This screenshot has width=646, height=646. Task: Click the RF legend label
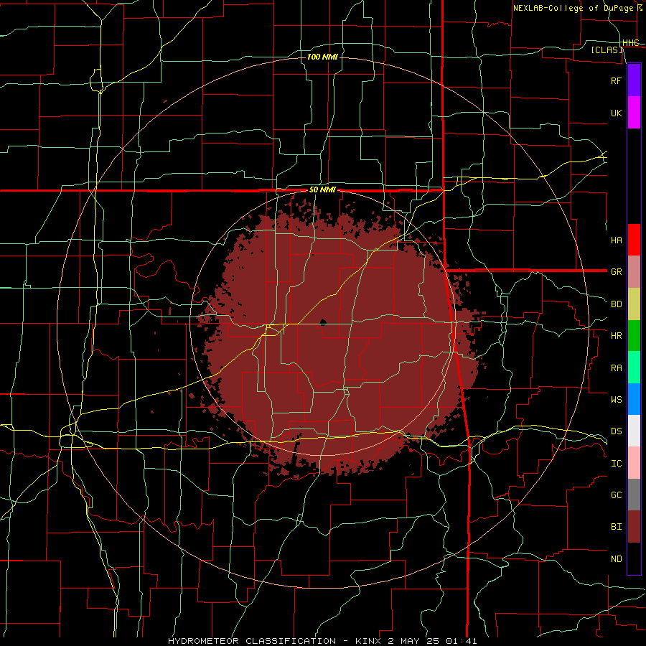click(616, 80)
